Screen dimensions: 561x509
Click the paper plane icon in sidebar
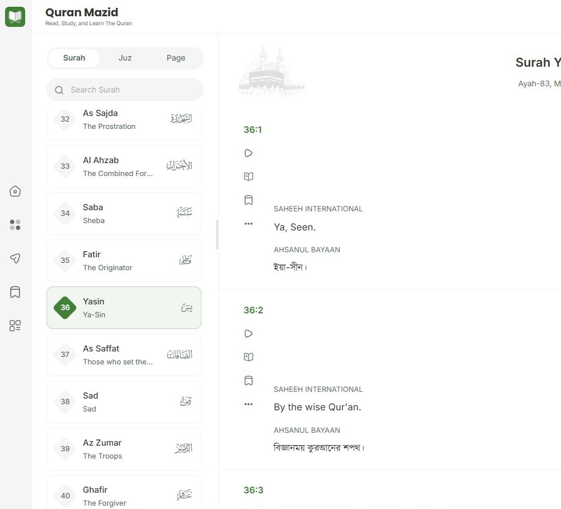15,258
